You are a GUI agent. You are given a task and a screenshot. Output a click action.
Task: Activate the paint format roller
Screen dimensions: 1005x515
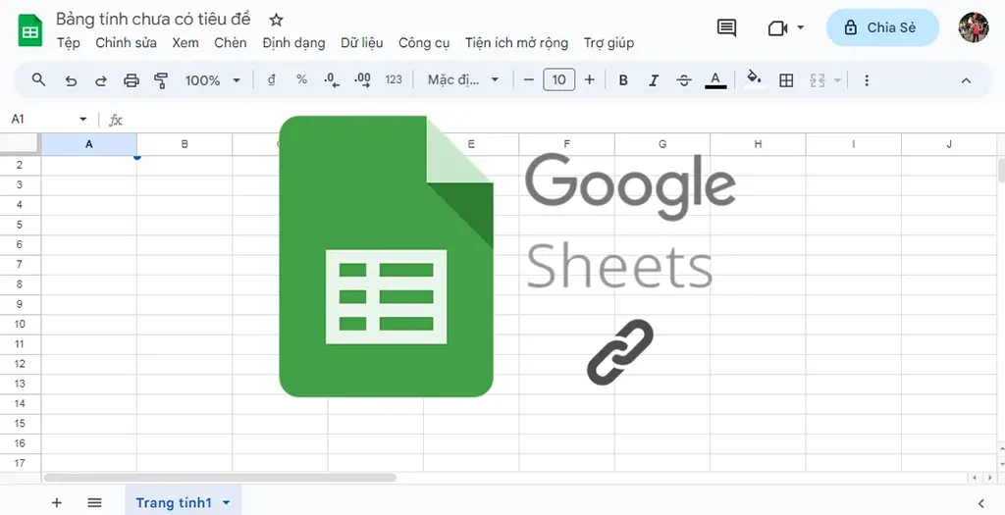[x=162, y=80]
